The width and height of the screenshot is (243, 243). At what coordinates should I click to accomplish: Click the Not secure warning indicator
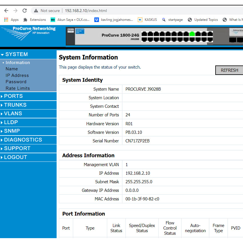(47, 11)
